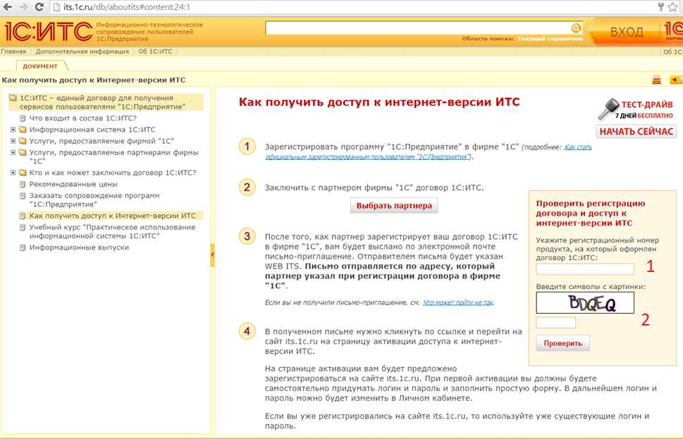Click the browser back arrow
This screenshot has width=683, height=439.
tap(8, 7)
